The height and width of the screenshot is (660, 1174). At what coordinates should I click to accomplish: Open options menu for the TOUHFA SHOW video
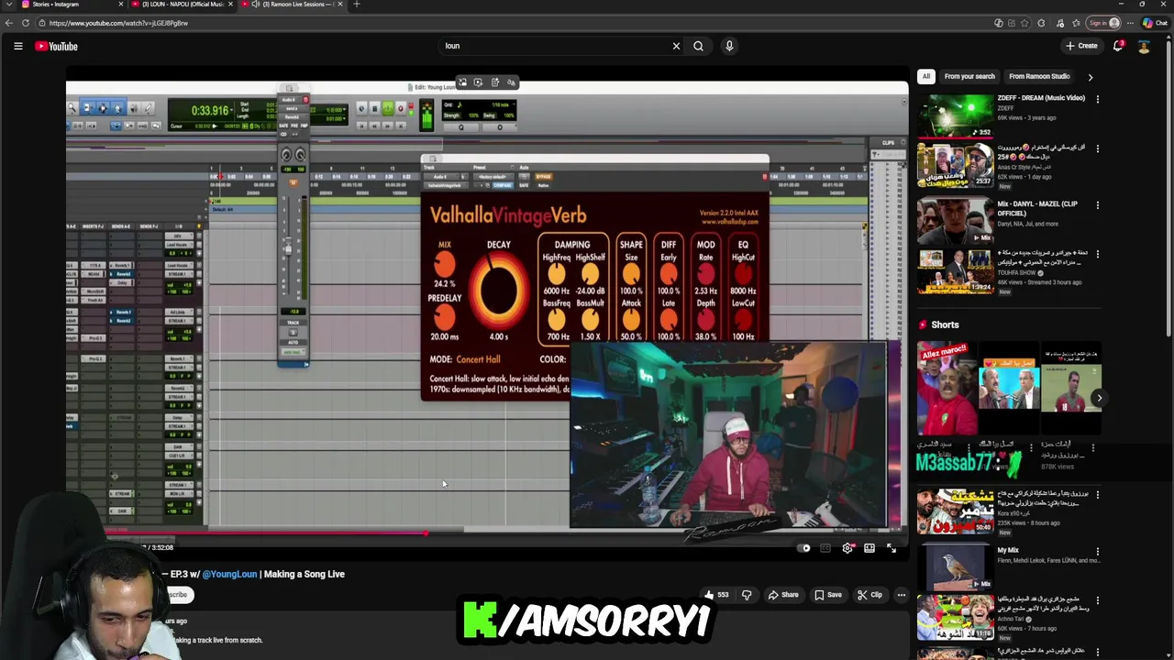click(x=1097, y=255)
